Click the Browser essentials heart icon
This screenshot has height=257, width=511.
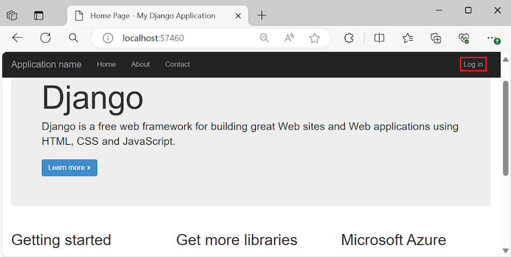(464, 38)
